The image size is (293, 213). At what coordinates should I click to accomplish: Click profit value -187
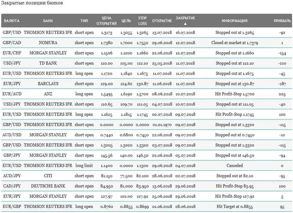282,84
